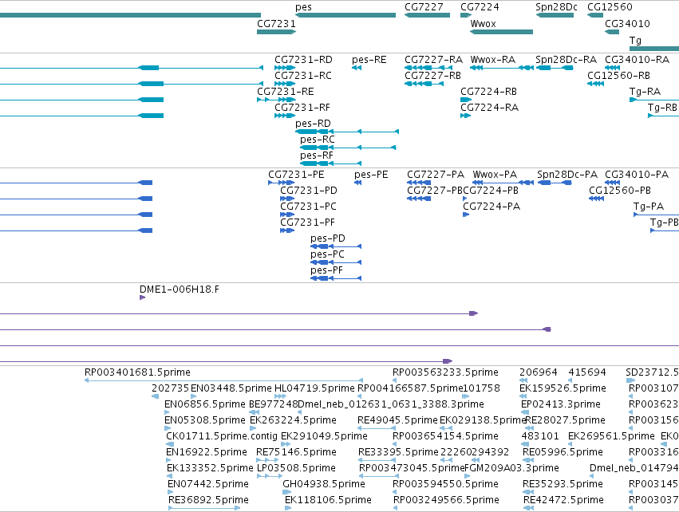This screenshot has height=512, width=679.
Task: Select transcript CG7231-RF
Action: tap(302, 108)
